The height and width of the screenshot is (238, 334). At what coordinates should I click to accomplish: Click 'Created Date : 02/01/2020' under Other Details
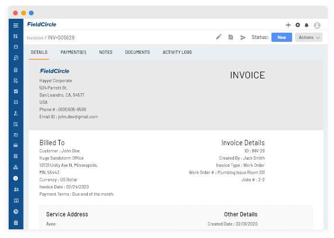pos(232,224)
